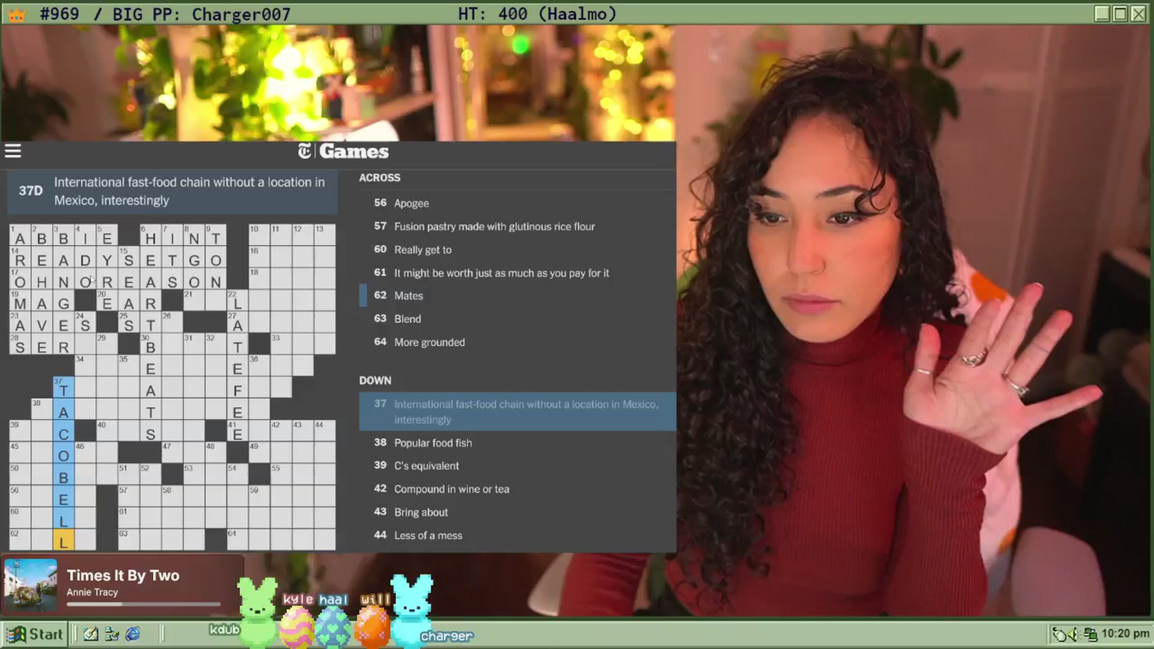Click the green kdub bunny
Viewport: 1154px width, 649px height.
pos(258,612)
